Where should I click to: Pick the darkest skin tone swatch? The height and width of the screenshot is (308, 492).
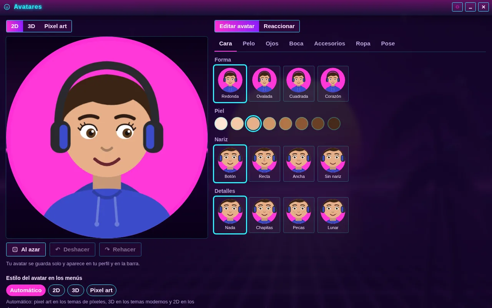[334, 124]
